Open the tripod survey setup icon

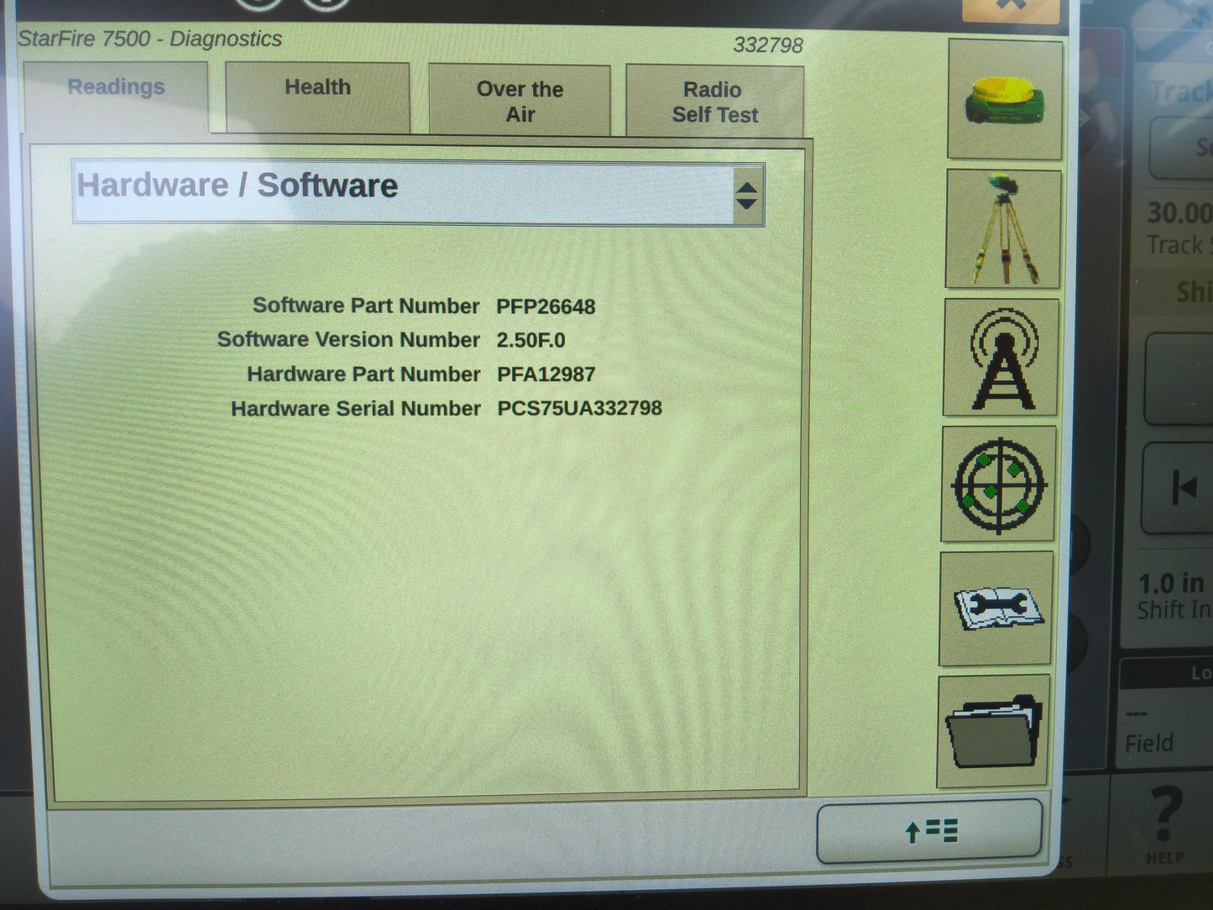1003,229
